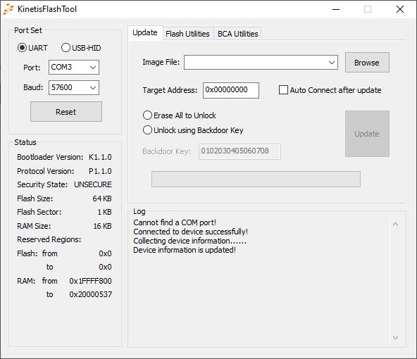Click the RAM from address 0x1FFFF800
Image resolution: width=417 pixels, height=359 pixels.
click(90, 281)
